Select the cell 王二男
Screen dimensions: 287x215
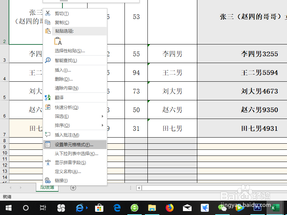point(172,72)
